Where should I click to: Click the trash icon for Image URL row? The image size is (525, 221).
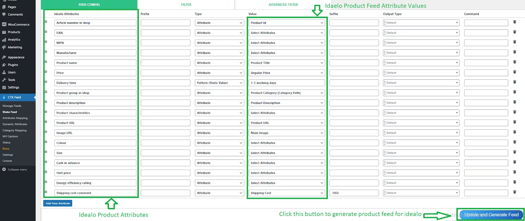click(x=514, y=132)
